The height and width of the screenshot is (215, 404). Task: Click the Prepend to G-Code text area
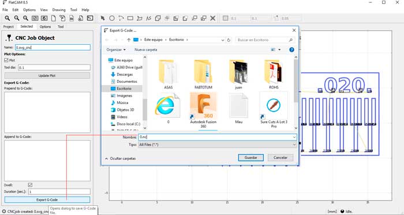tap(47, 112)
